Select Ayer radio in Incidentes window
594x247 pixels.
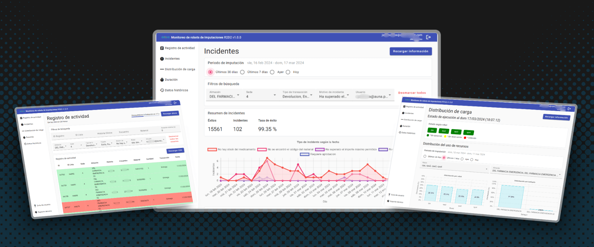[272, 72]
